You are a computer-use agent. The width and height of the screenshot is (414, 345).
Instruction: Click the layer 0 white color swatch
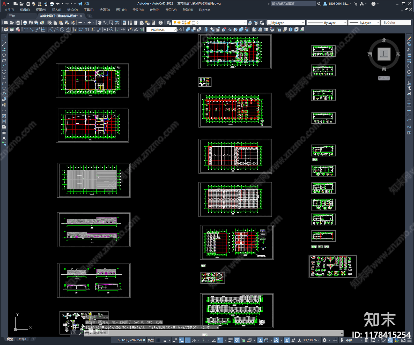194,23
